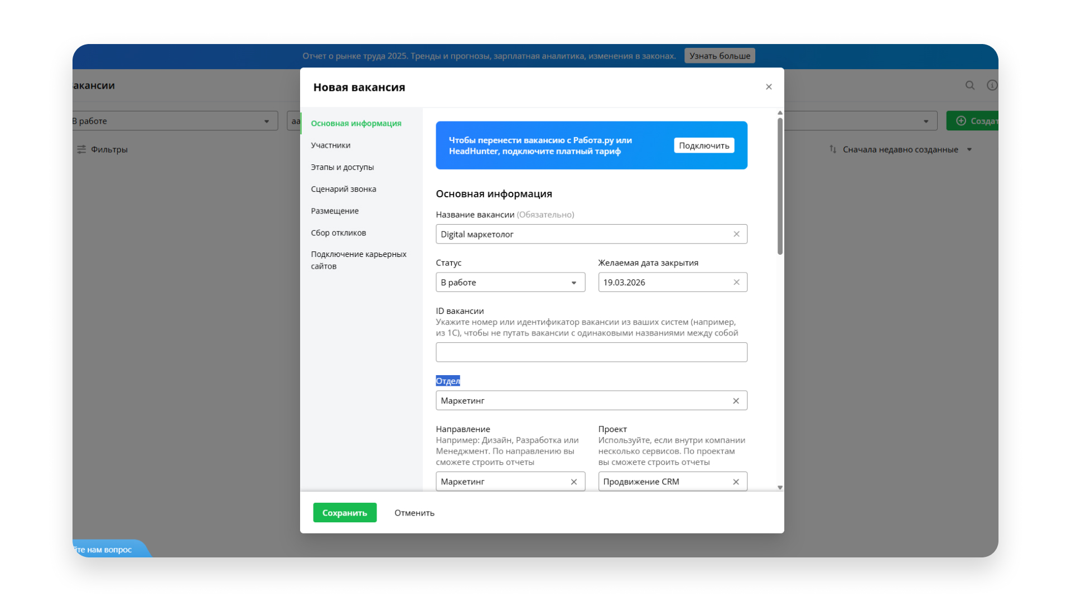The height and width of the screenshot is (602, 1071).
Task: Go to Участники section
Action: 331,145
